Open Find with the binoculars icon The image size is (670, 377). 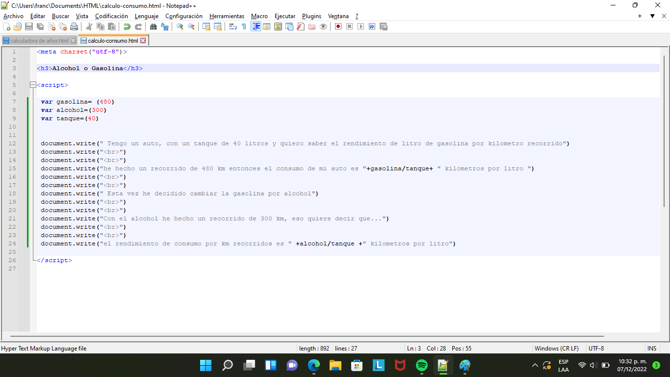tap(154, 27)
